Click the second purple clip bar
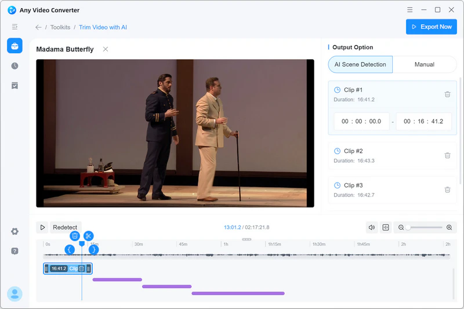Image resolution: width=464 pixels, height=309 pixels. tap(166, 286)
